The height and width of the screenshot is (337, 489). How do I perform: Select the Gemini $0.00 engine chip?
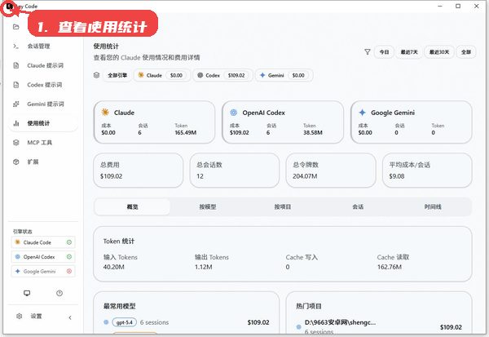click(x=284, y=75)
